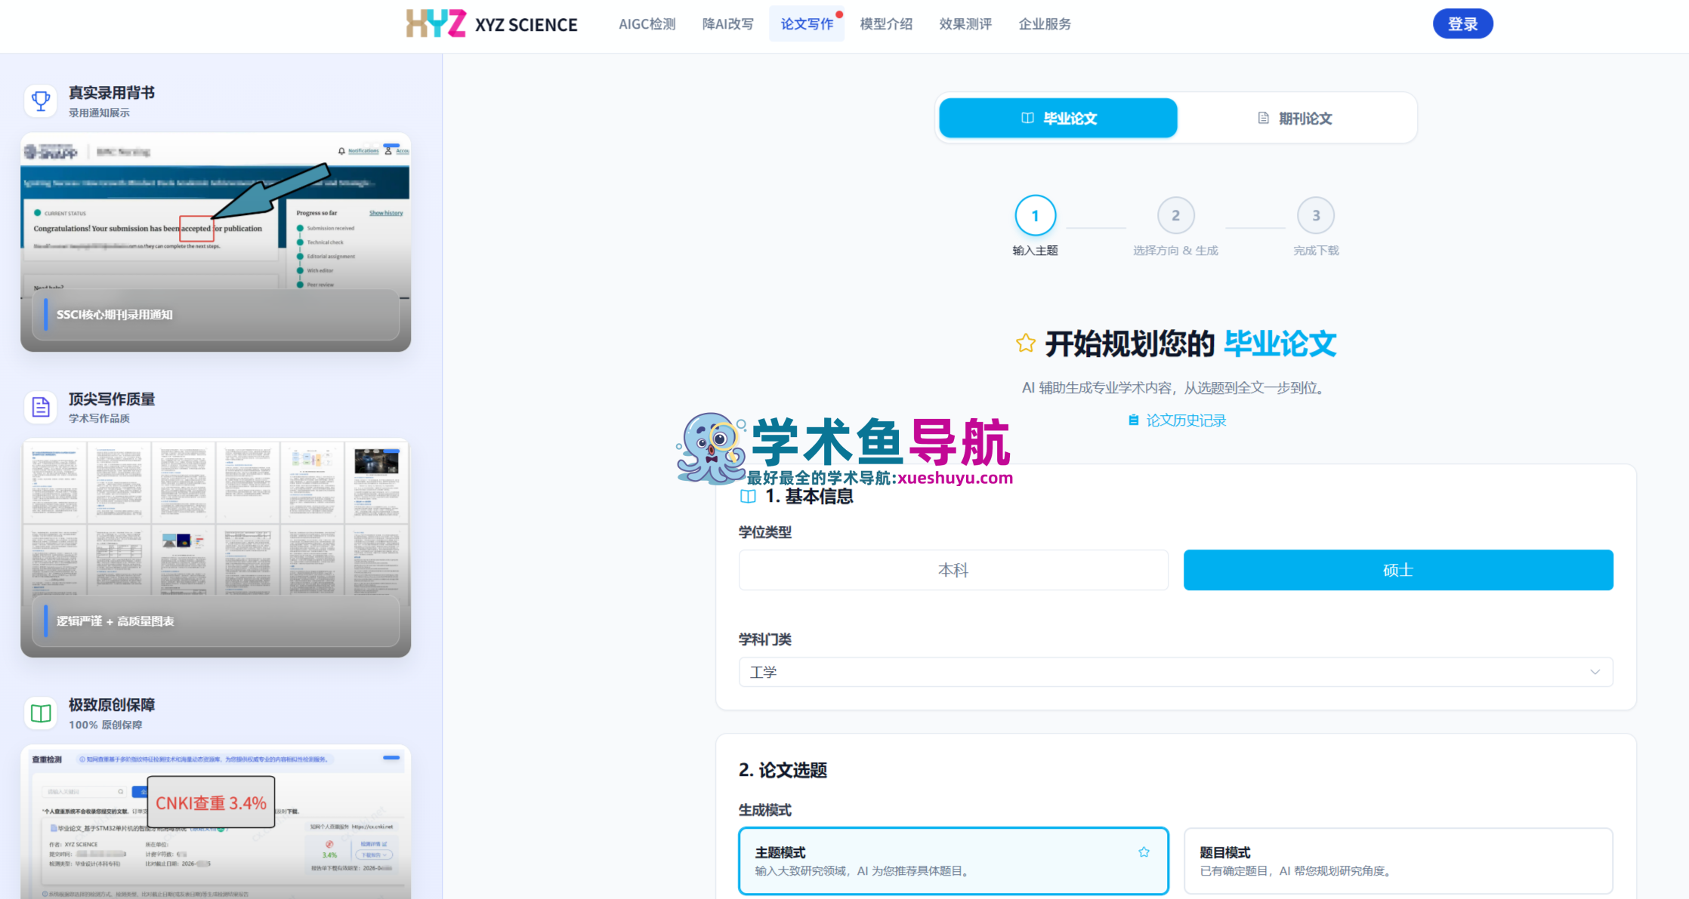Click the 真实录用背书 heading

click(x=112, y=93)
